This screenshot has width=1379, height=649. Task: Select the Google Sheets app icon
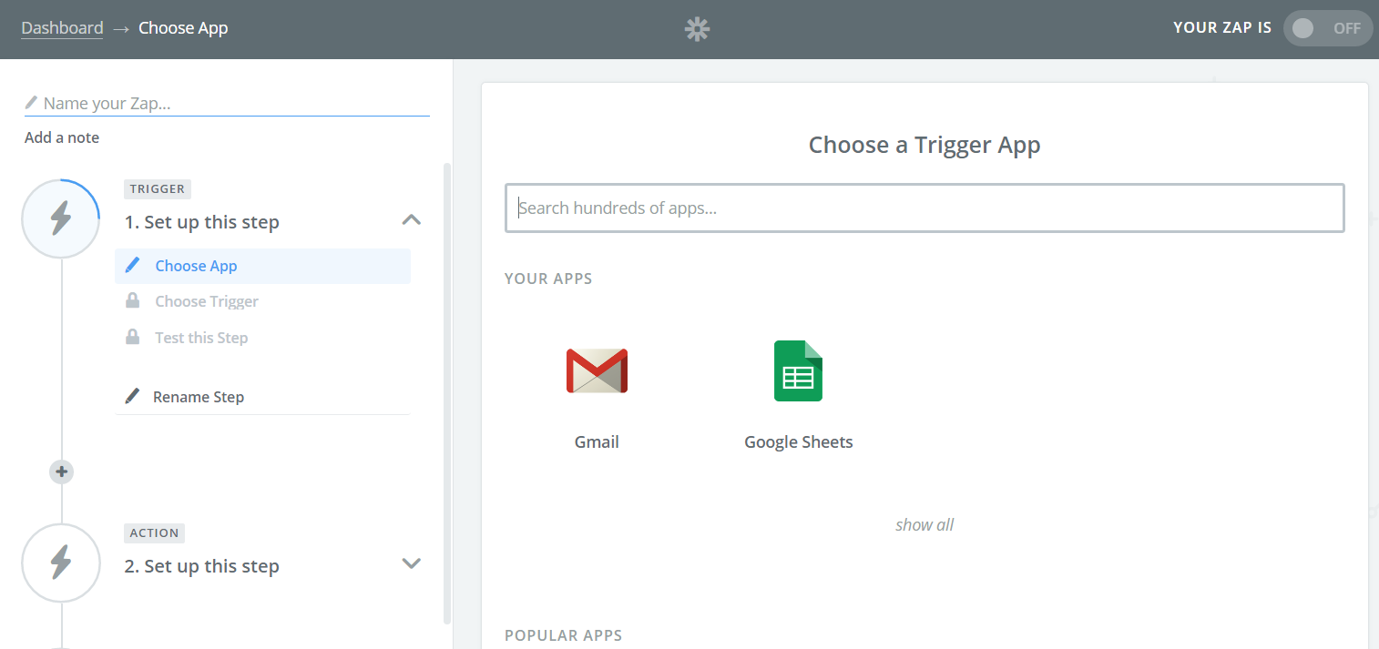[x=798, y=371]
